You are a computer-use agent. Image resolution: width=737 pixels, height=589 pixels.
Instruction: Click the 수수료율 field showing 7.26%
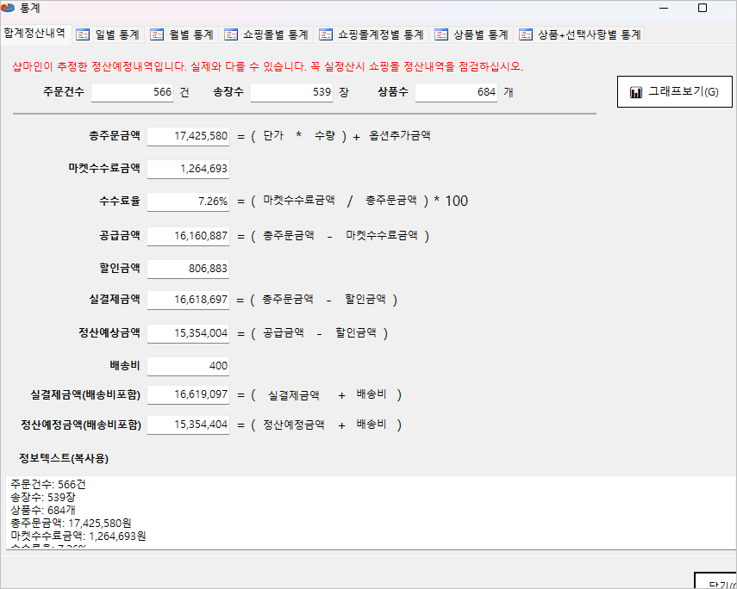pyautogui.click(x=188, y=202)
